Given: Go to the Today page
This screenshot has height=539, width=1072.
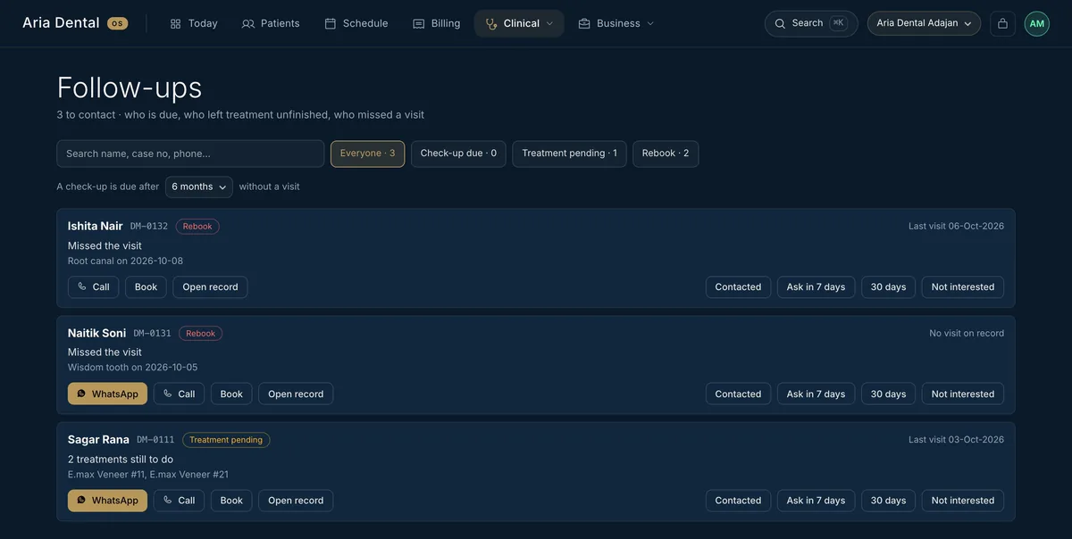Looking at the screenshot, I should [194, 23].
